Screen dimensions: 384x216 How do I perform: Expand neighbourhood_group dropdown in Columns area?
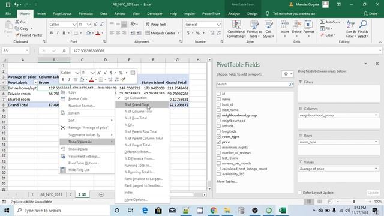click(376, 115)
